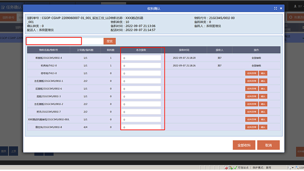Click the 搜索 search button
This screenshot has height=171, width=304.
pos(110,41)
